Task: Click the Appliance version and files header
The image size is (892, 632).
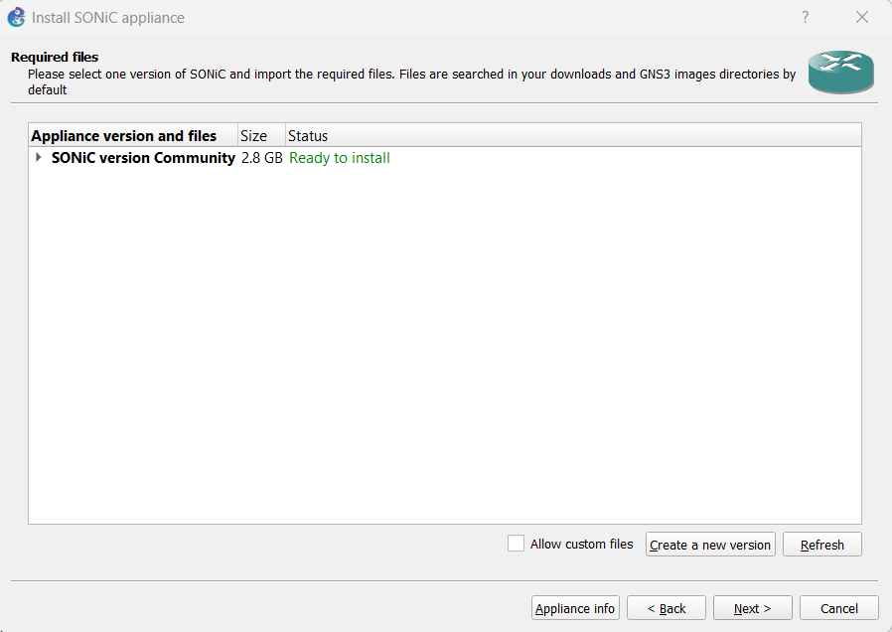Action: click(124, 136)
